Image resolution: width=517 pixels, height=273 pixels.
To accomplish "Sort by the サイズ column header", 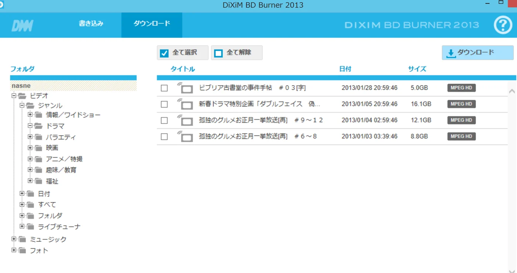I will tap(417, 69).
